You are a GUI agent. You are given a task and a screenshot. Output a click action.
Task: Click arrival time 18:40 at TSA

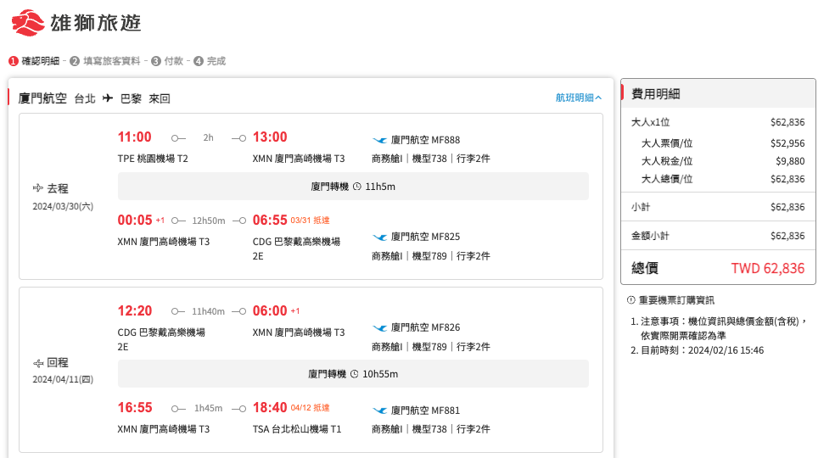click(270, 407)
